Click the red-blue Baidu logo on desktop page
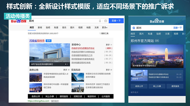 coord(18,21)
